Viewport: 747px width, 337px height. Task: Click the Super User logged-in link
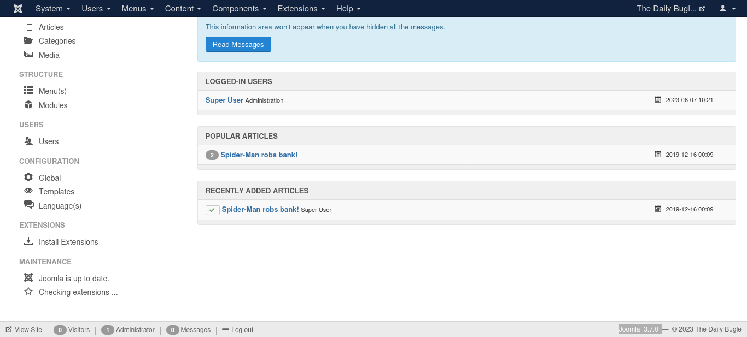point(224,100)
